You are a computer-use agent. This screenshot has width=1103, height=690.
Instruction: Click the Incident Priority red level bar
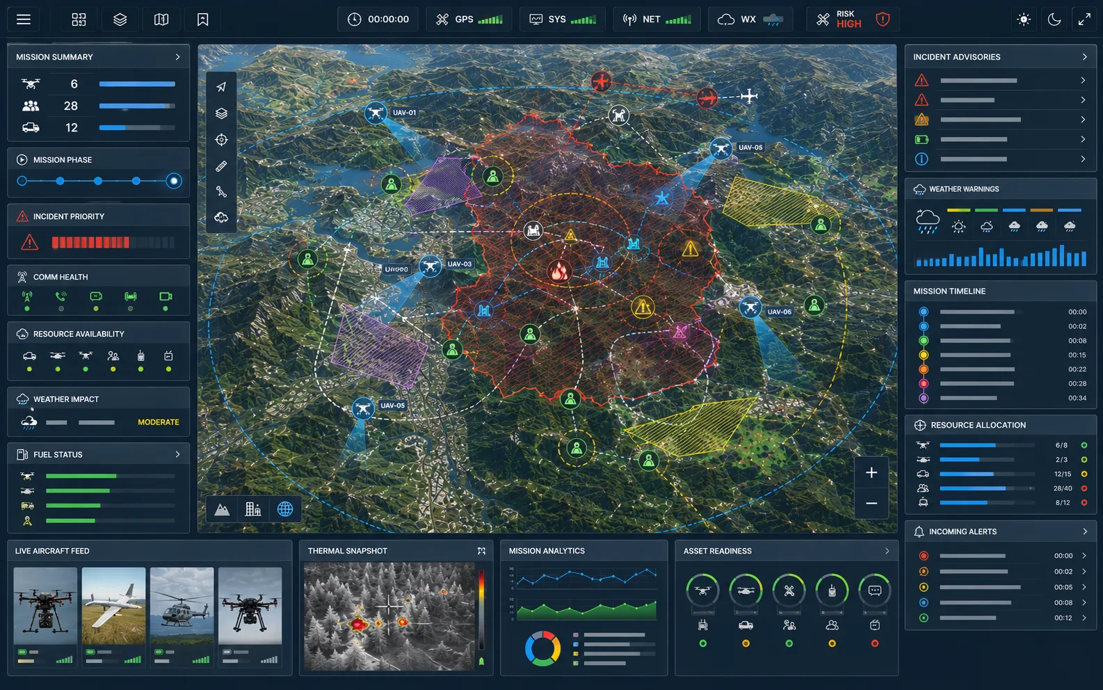tap(90, 242)
